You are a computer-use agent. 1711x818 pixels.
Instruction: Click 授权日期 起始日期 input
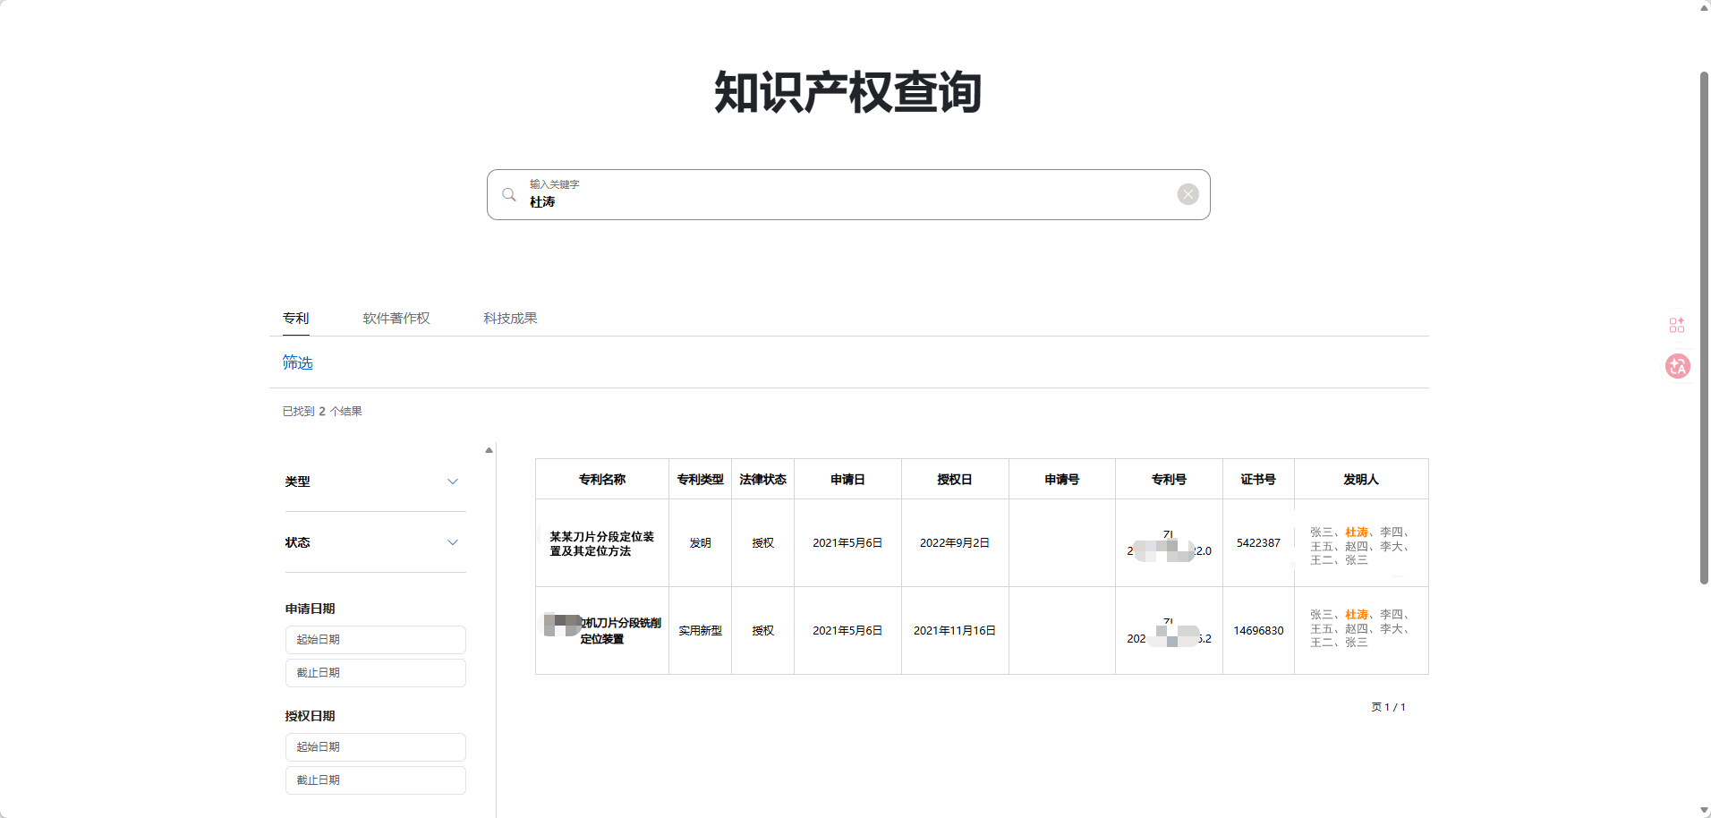(x=375, y=747)
